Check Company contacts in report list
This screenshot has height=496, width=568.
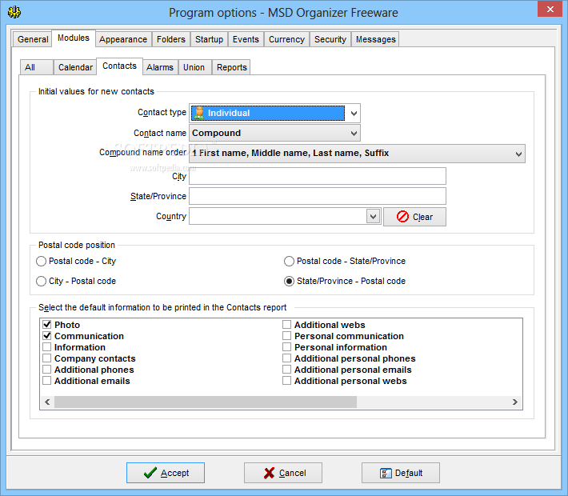click(x=46, y=358)
